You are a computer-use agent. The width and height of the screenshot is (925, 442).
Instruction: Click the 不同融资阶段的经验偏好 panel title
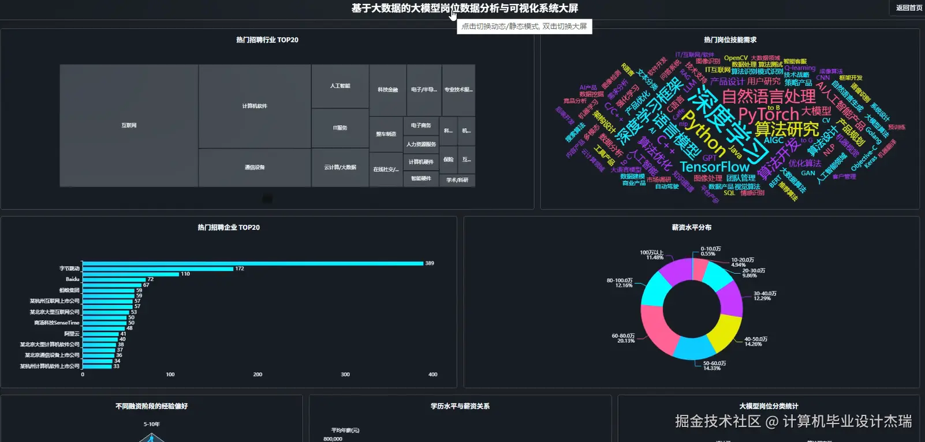click(x=152, y=406)
